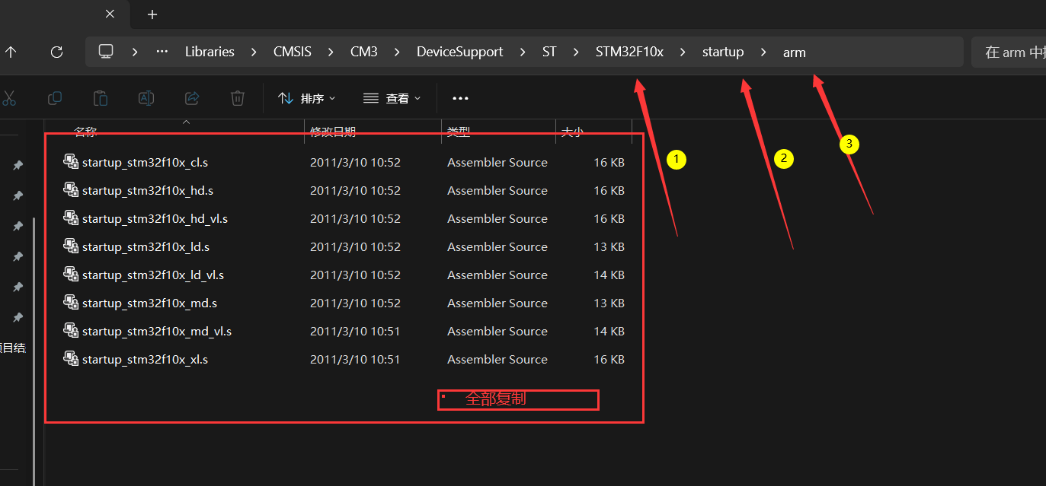
Task: Select arm folder in breadcrumb
Action: (795, 52)
